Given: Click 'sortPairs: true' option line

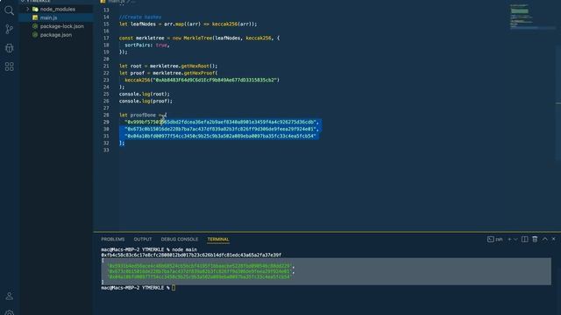Looking at the screenshot, I should tap(147, 45).
